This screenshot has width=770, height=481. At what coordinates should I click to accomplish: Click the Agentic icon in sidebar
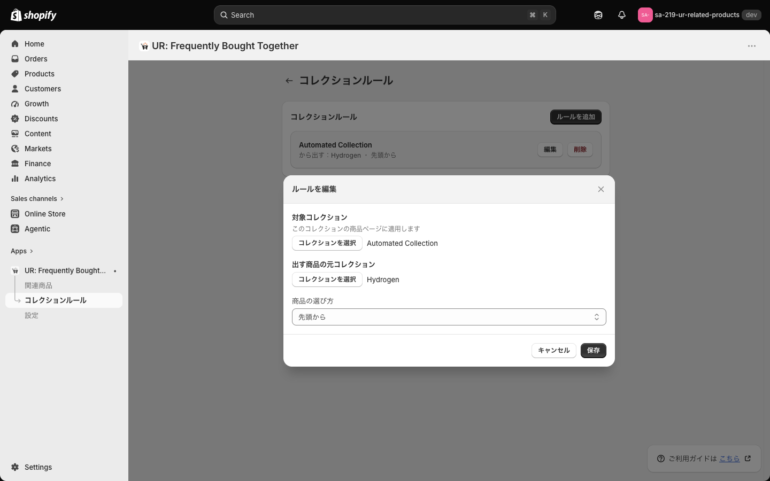tap(15, 229)
